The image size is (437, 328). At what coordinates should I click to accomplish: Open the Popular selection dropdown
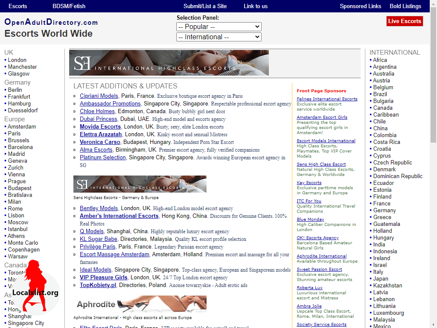point(219,27)
